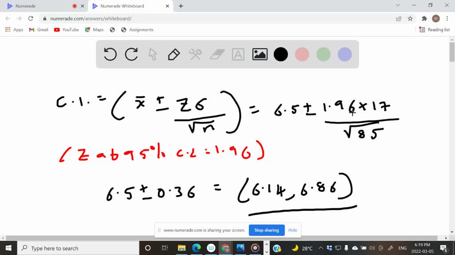Click the whiteboard redo arrow

(132, 54)
